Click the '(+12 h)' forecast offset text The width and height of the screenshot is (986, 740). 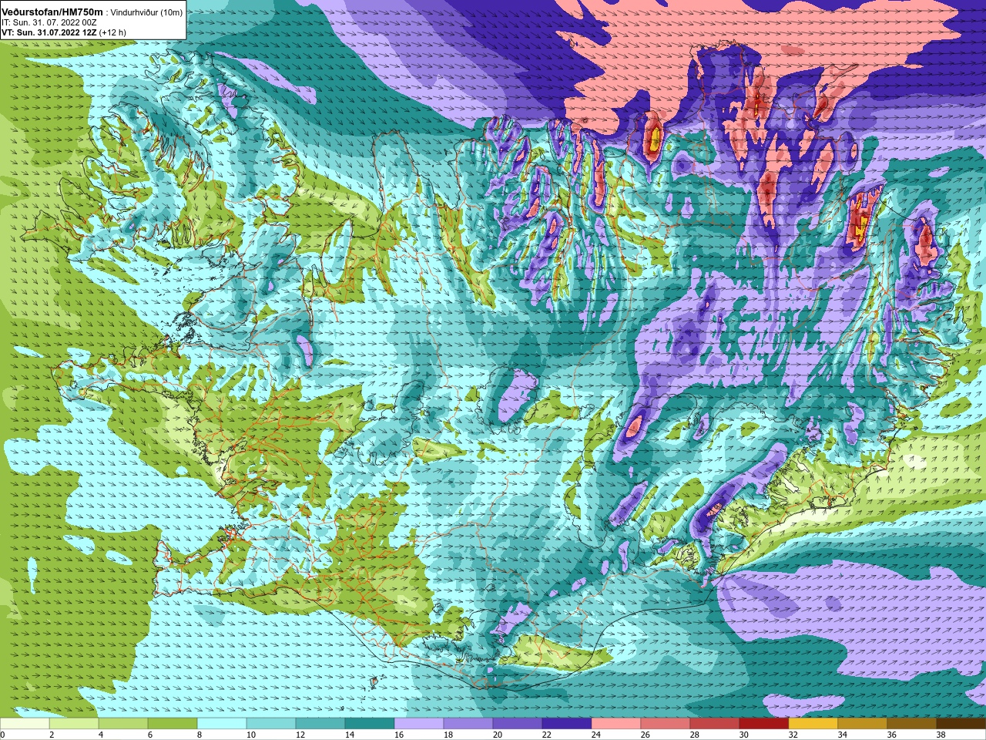pyautogui.click(x=112, y=32)
